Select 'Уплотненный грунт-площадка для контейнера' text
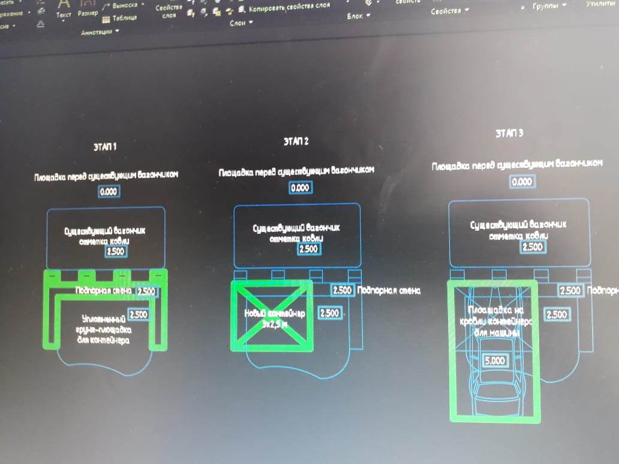 click(103, 330)
